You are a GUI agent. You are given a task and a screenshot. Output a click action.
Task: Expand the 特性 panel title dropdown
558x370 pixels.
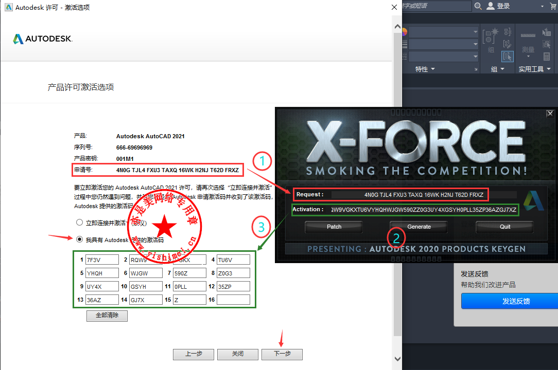click(433, 69)
